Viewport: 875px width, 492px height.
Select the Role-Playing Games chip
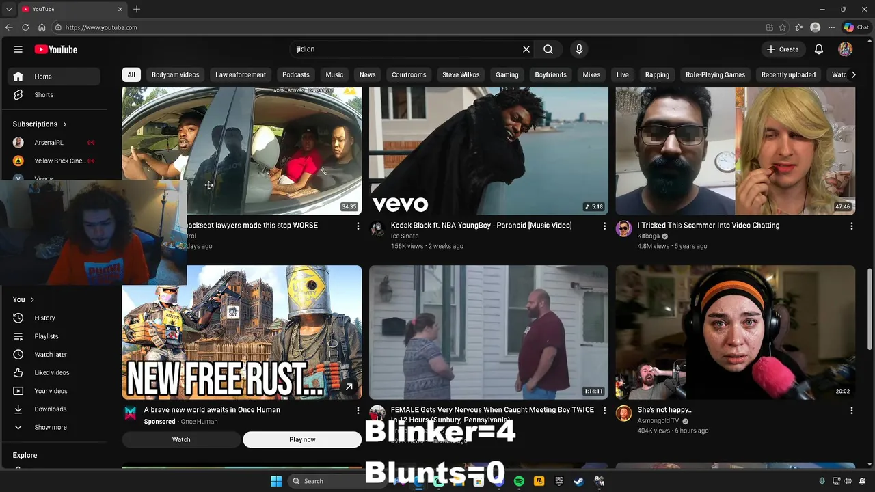point(715,74)
